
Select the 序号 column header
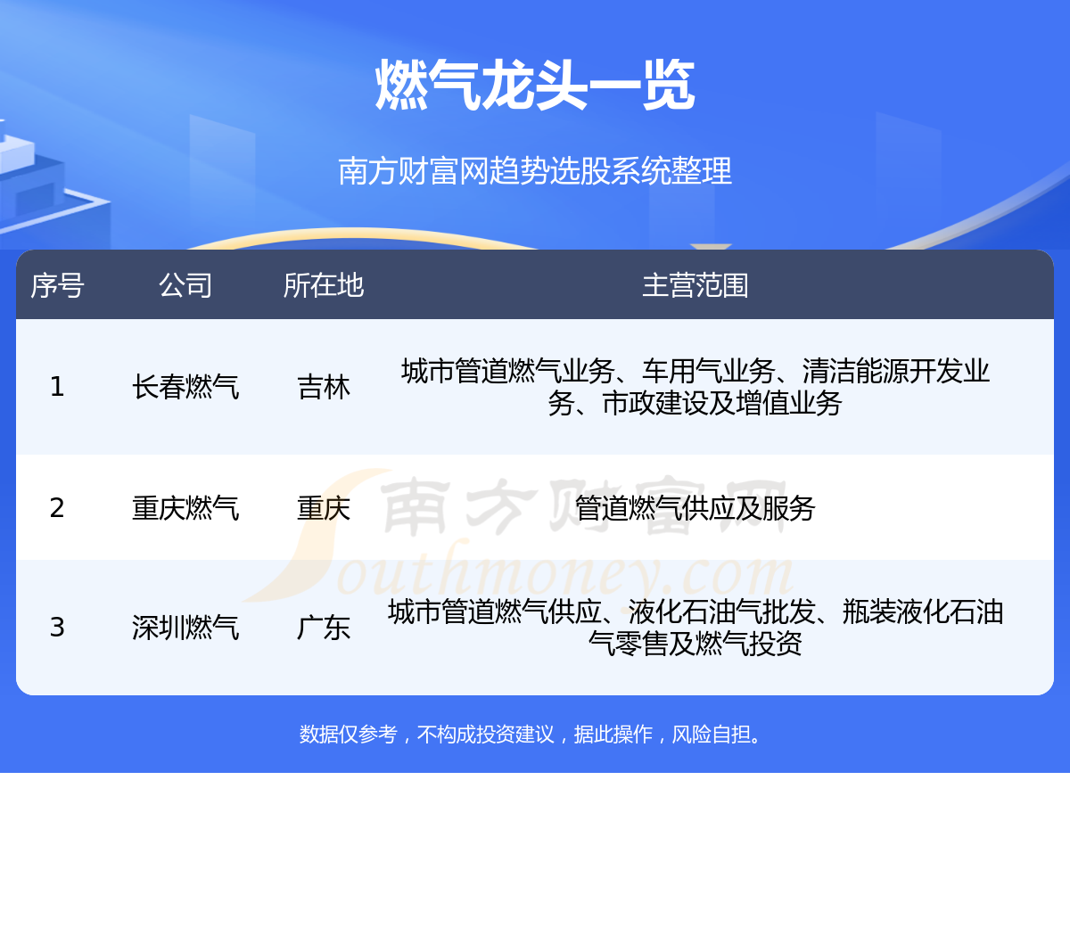point(57,285)
